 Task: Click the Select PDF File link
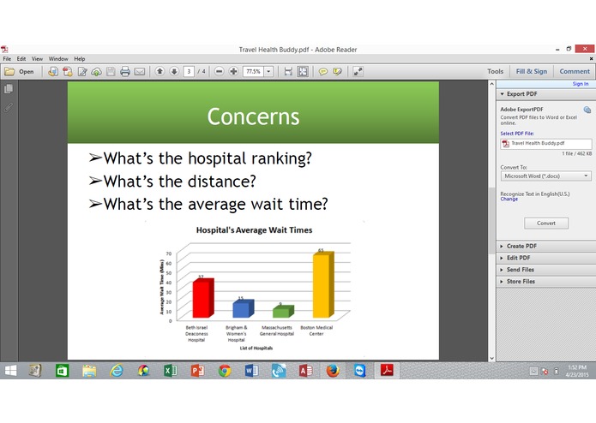(x=517, y=134)
